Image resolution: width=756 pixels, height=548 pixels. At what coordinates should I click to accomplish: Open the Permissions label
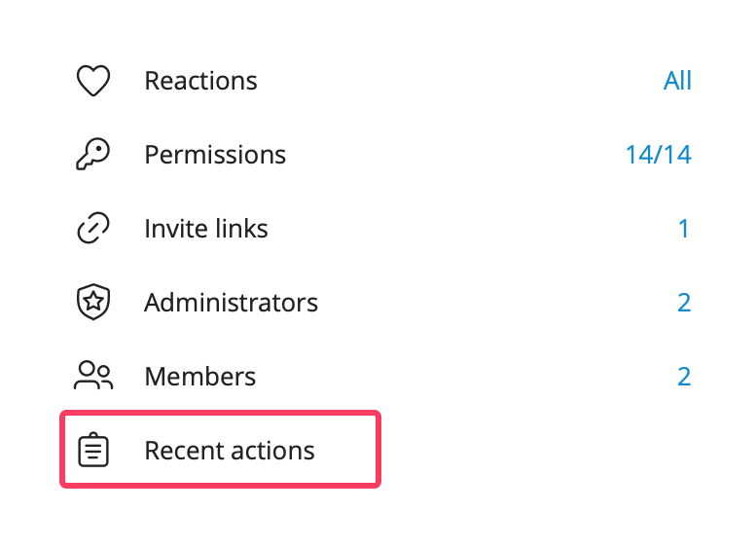pyautogui.click(x=215, y=155)
